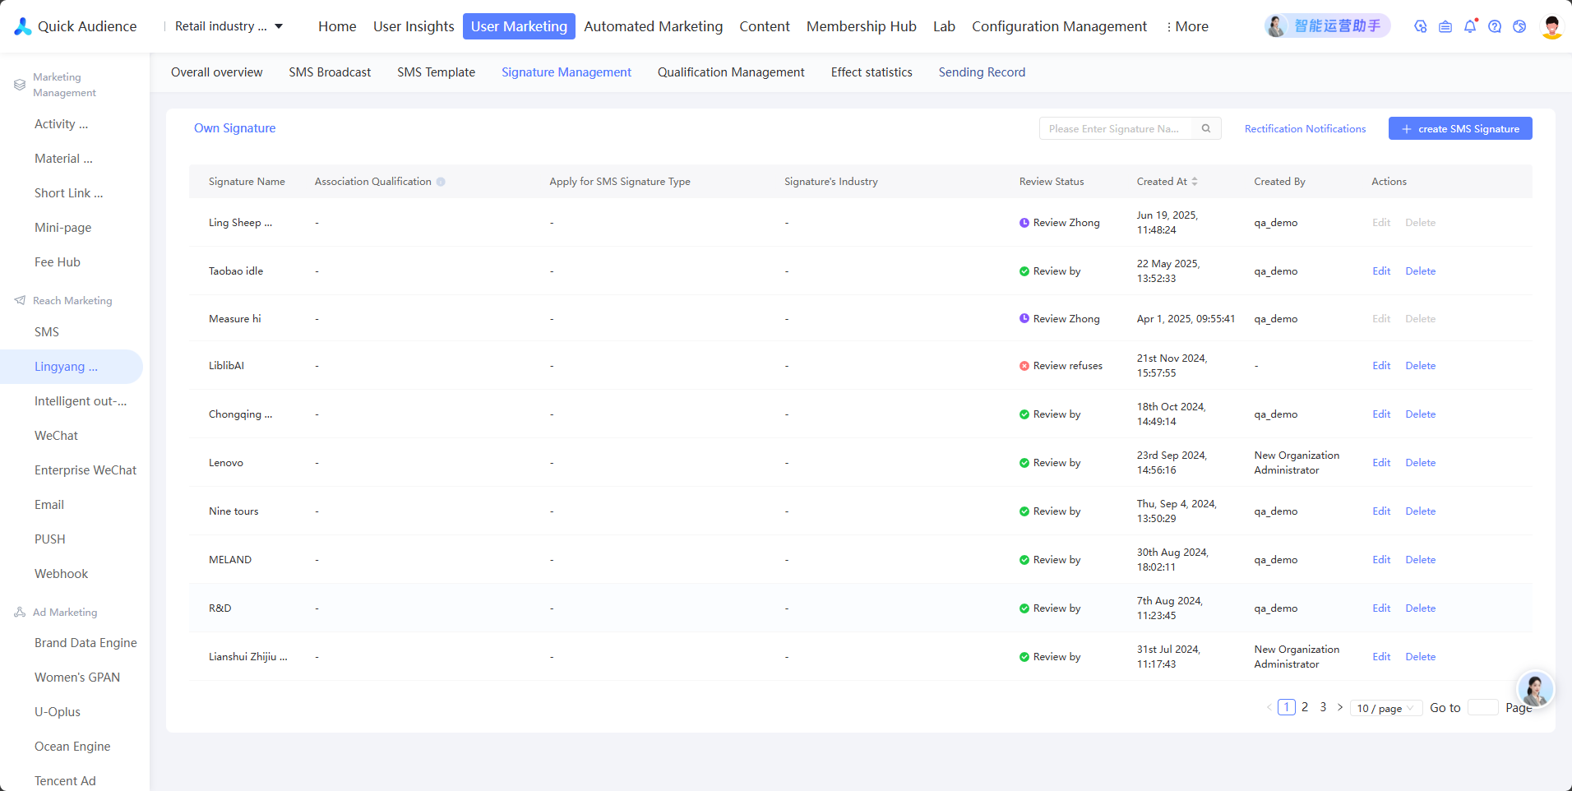Click the help question mark icon

pos(1495,26)
